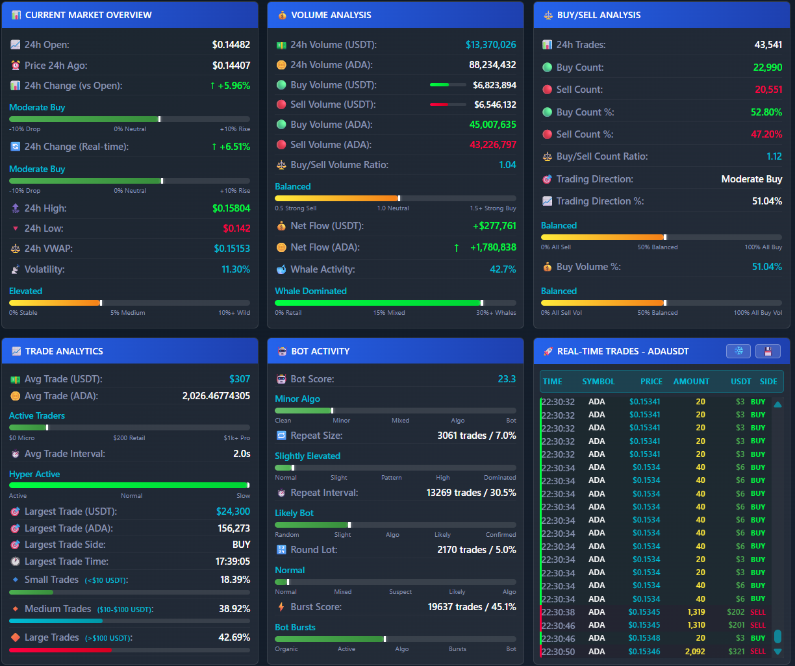Click the Hyper Active trade interval bar
795x666 pixels.
(x=129, y=485)
